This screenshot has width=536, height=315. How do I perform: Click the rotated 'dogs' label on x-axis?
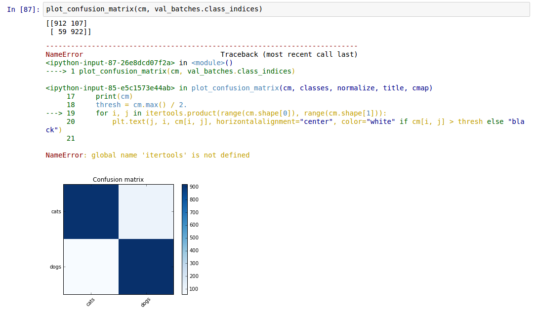[x=146, y=302]
